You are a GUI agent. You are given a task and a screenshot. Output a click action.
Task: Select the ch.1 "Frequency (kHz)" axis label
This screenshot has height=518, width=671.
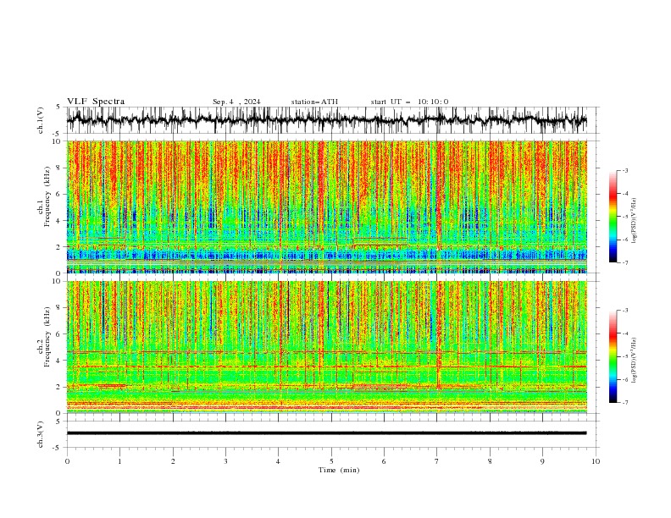pos(47,196)
